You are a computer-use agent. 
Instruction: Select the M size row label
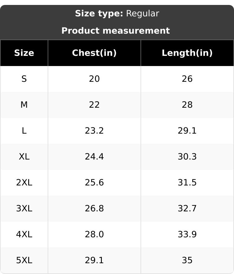click(24, 105)
